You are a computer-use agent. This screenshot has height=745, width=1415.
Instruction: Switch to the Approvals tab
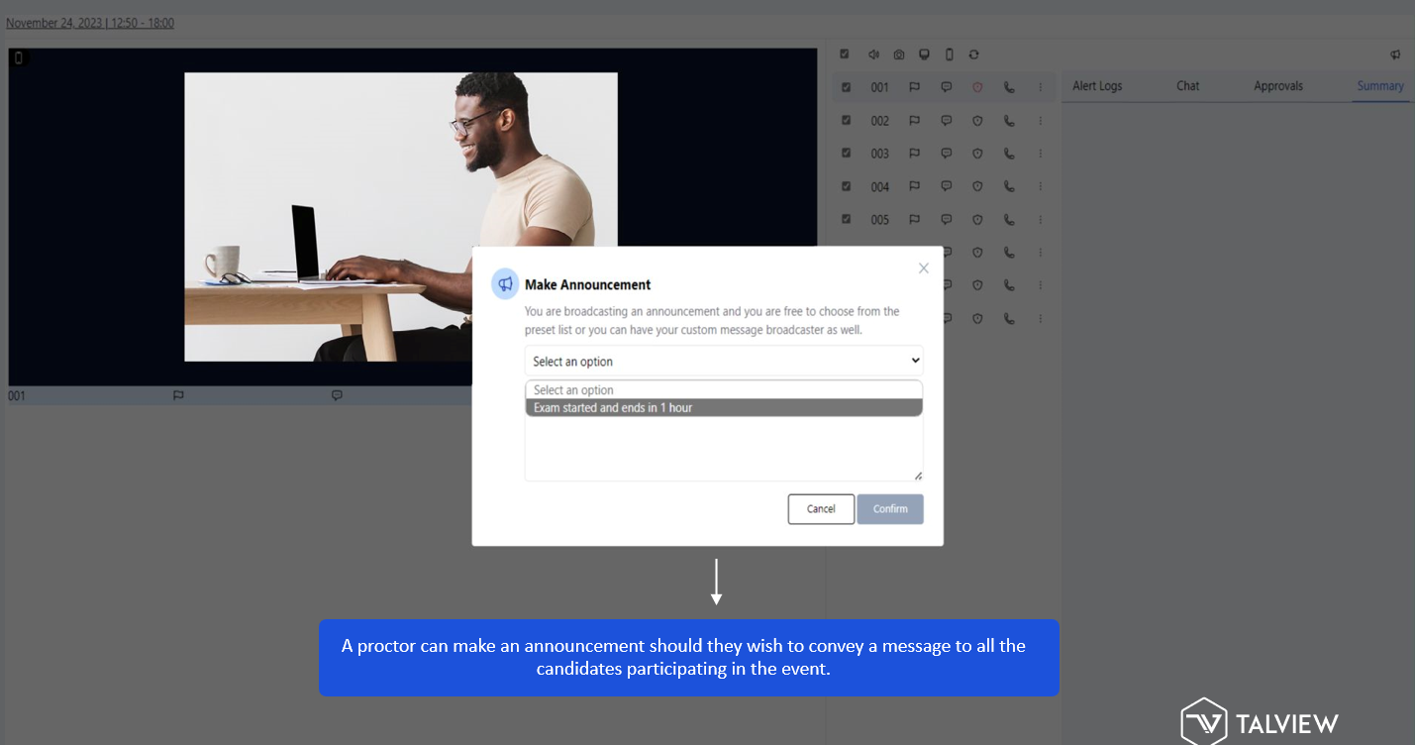[x=1278, y=86]
